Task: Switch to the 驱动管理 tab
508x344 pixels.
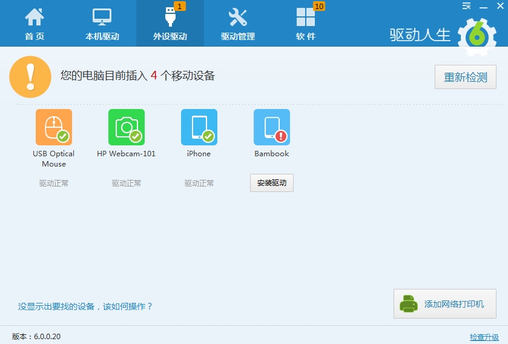Action: click(238, 24)
